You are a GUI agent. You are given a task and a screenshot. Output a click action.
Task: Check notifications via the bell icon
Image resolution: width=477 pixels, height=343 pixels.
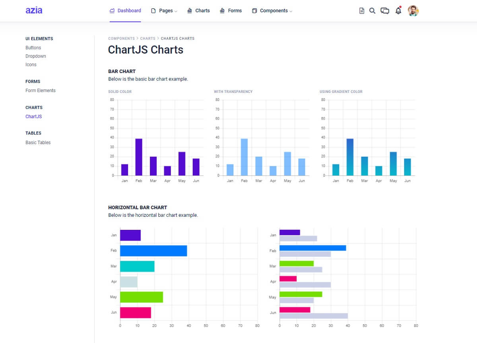[x=398, y=11]
